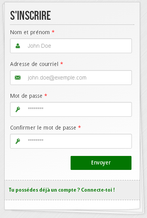Click the green user icon in name field
The width and height of the screenshot is (147, 218).
tap(18, 46)
